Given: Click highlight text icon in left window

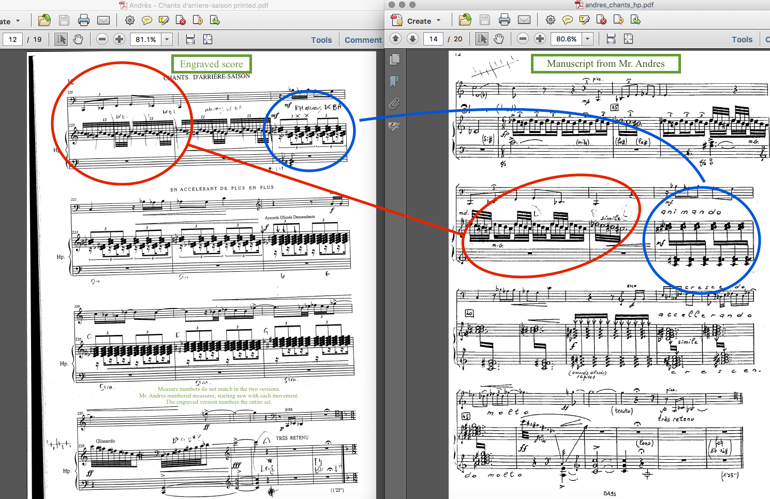Looking at the screenshot, I should click(x=164, y=21).
